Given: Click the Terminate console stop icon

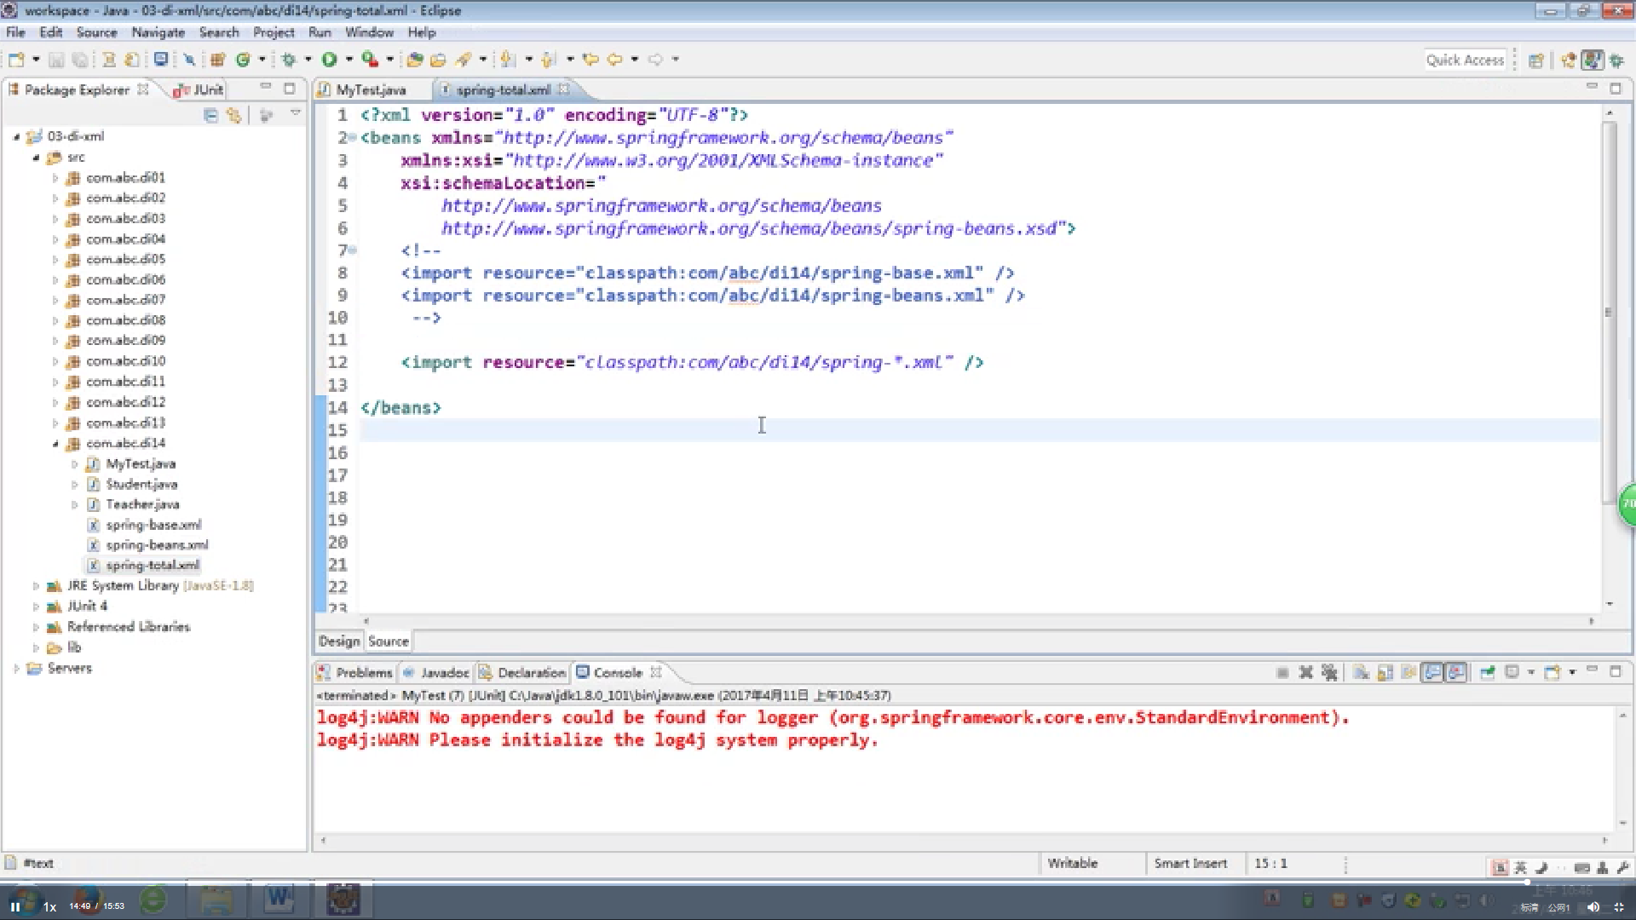Looking at the screenshot, I should [x=1282, y=672].
